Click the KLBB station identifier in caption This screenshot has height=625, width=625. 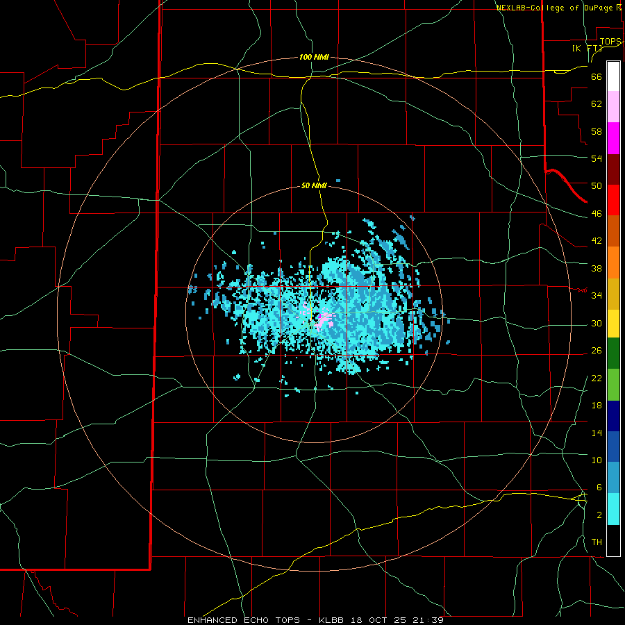[x=333, y=620]
